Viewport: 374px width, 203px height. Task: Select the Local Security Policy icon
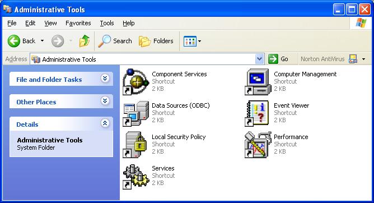135,145
